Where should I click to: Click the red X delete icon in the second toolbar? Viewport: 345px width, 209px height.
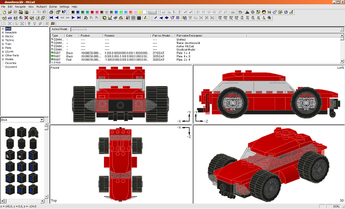coord(26,18)
